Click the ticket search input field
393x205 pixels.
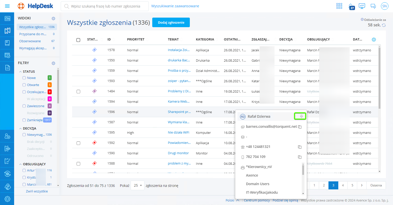(106, 6)
